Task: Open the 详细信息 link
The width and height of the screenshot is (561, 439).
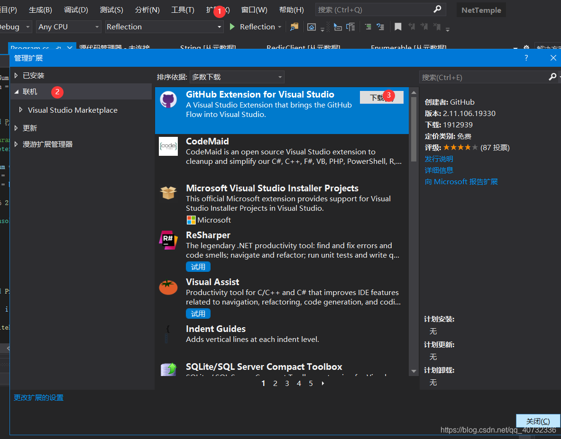Action: coord(439,170)
